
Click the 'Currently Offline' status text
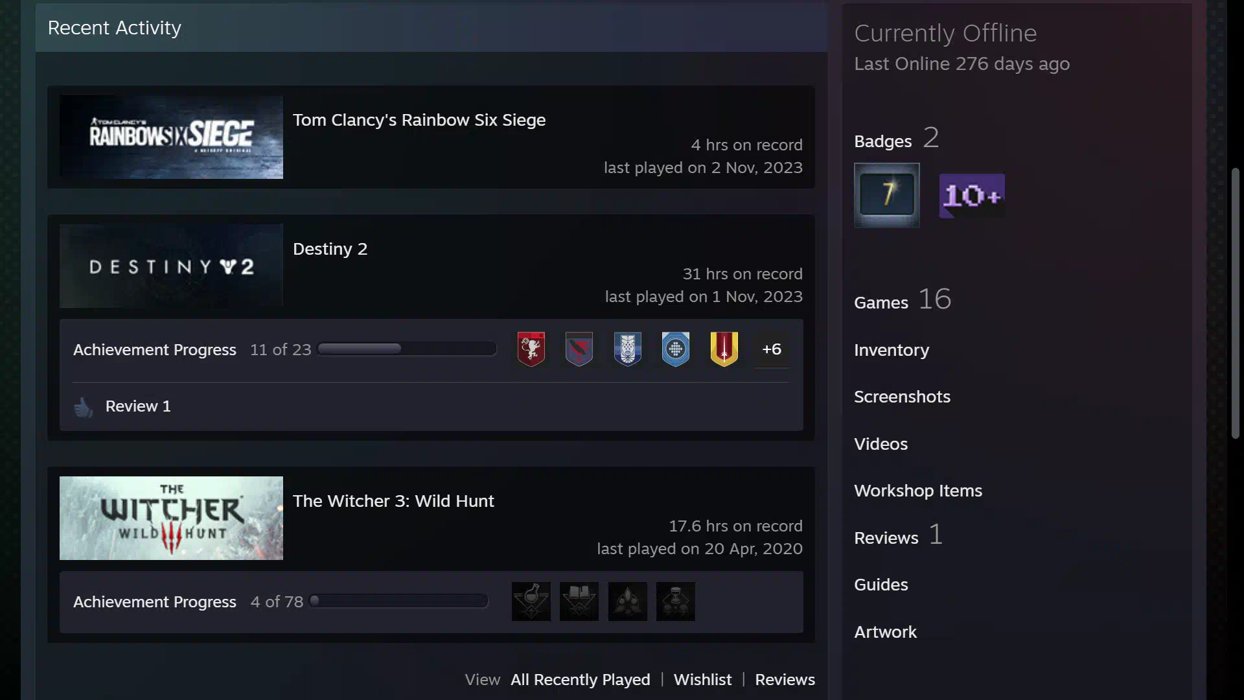pyautogui.click(x=945, y=33)
